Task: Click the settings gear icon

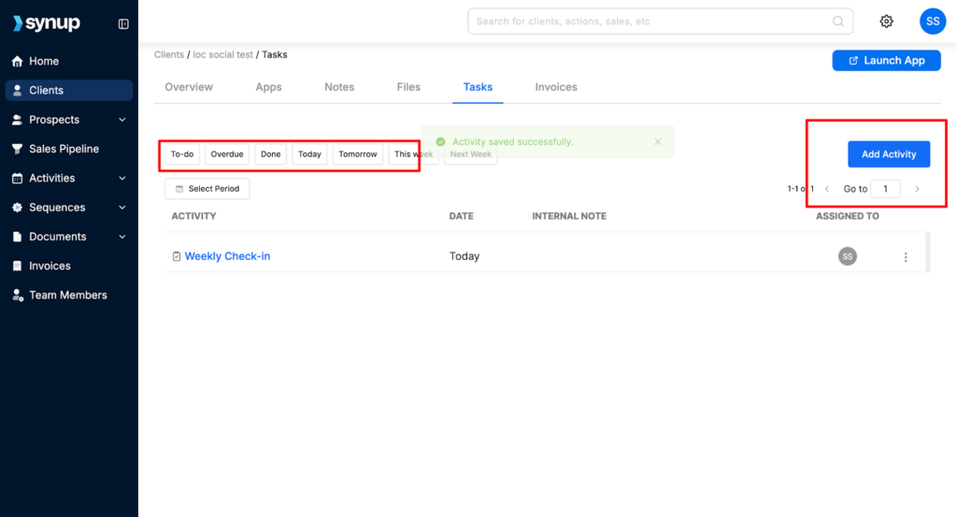Action: [x=886, y=22]
